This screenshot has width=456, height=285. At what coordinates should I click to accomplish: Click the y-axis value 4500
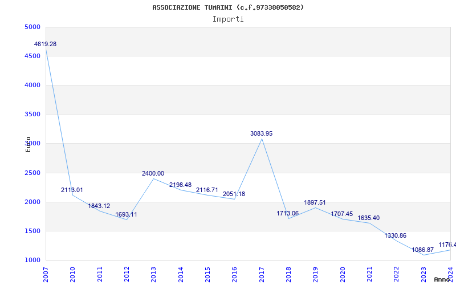[x=32, y=56]
